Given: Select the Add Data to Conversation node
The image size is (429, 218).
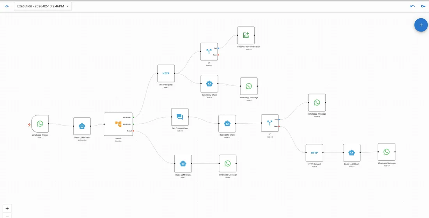Looking at the screenshot, I should [x=246, y=35].
